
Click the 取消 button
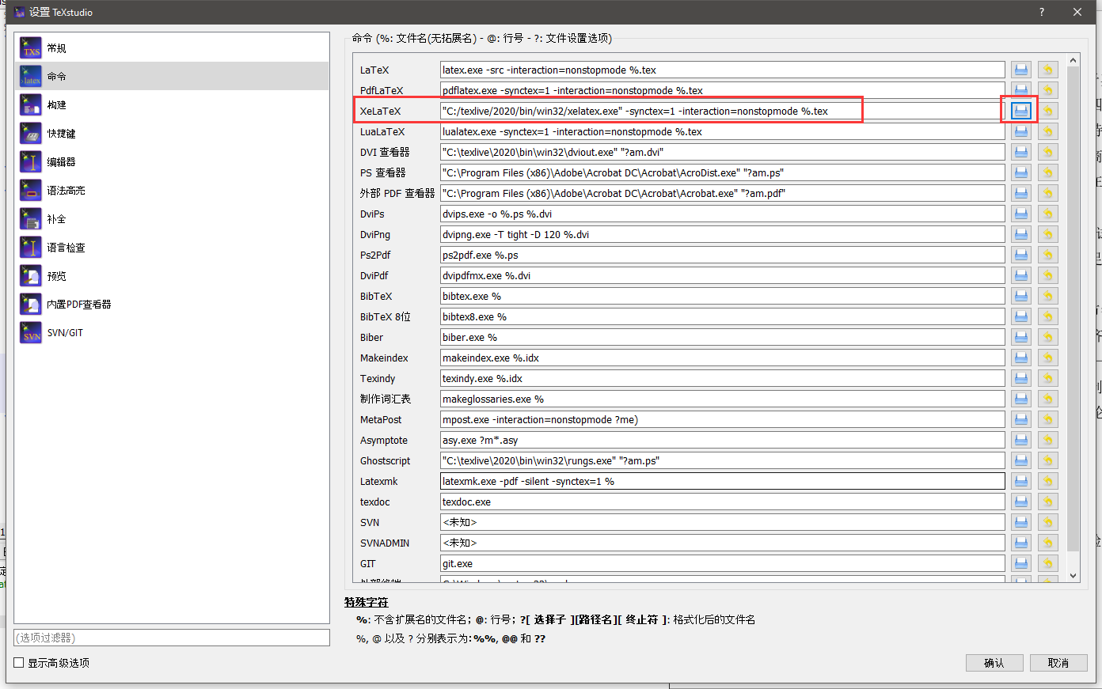tap(1058, 663)
